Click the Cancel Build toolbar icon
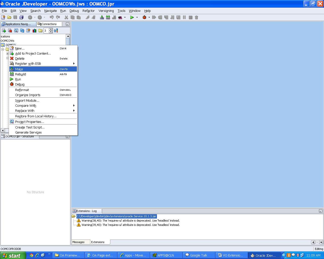324x259 pixels. click(114, 17)
